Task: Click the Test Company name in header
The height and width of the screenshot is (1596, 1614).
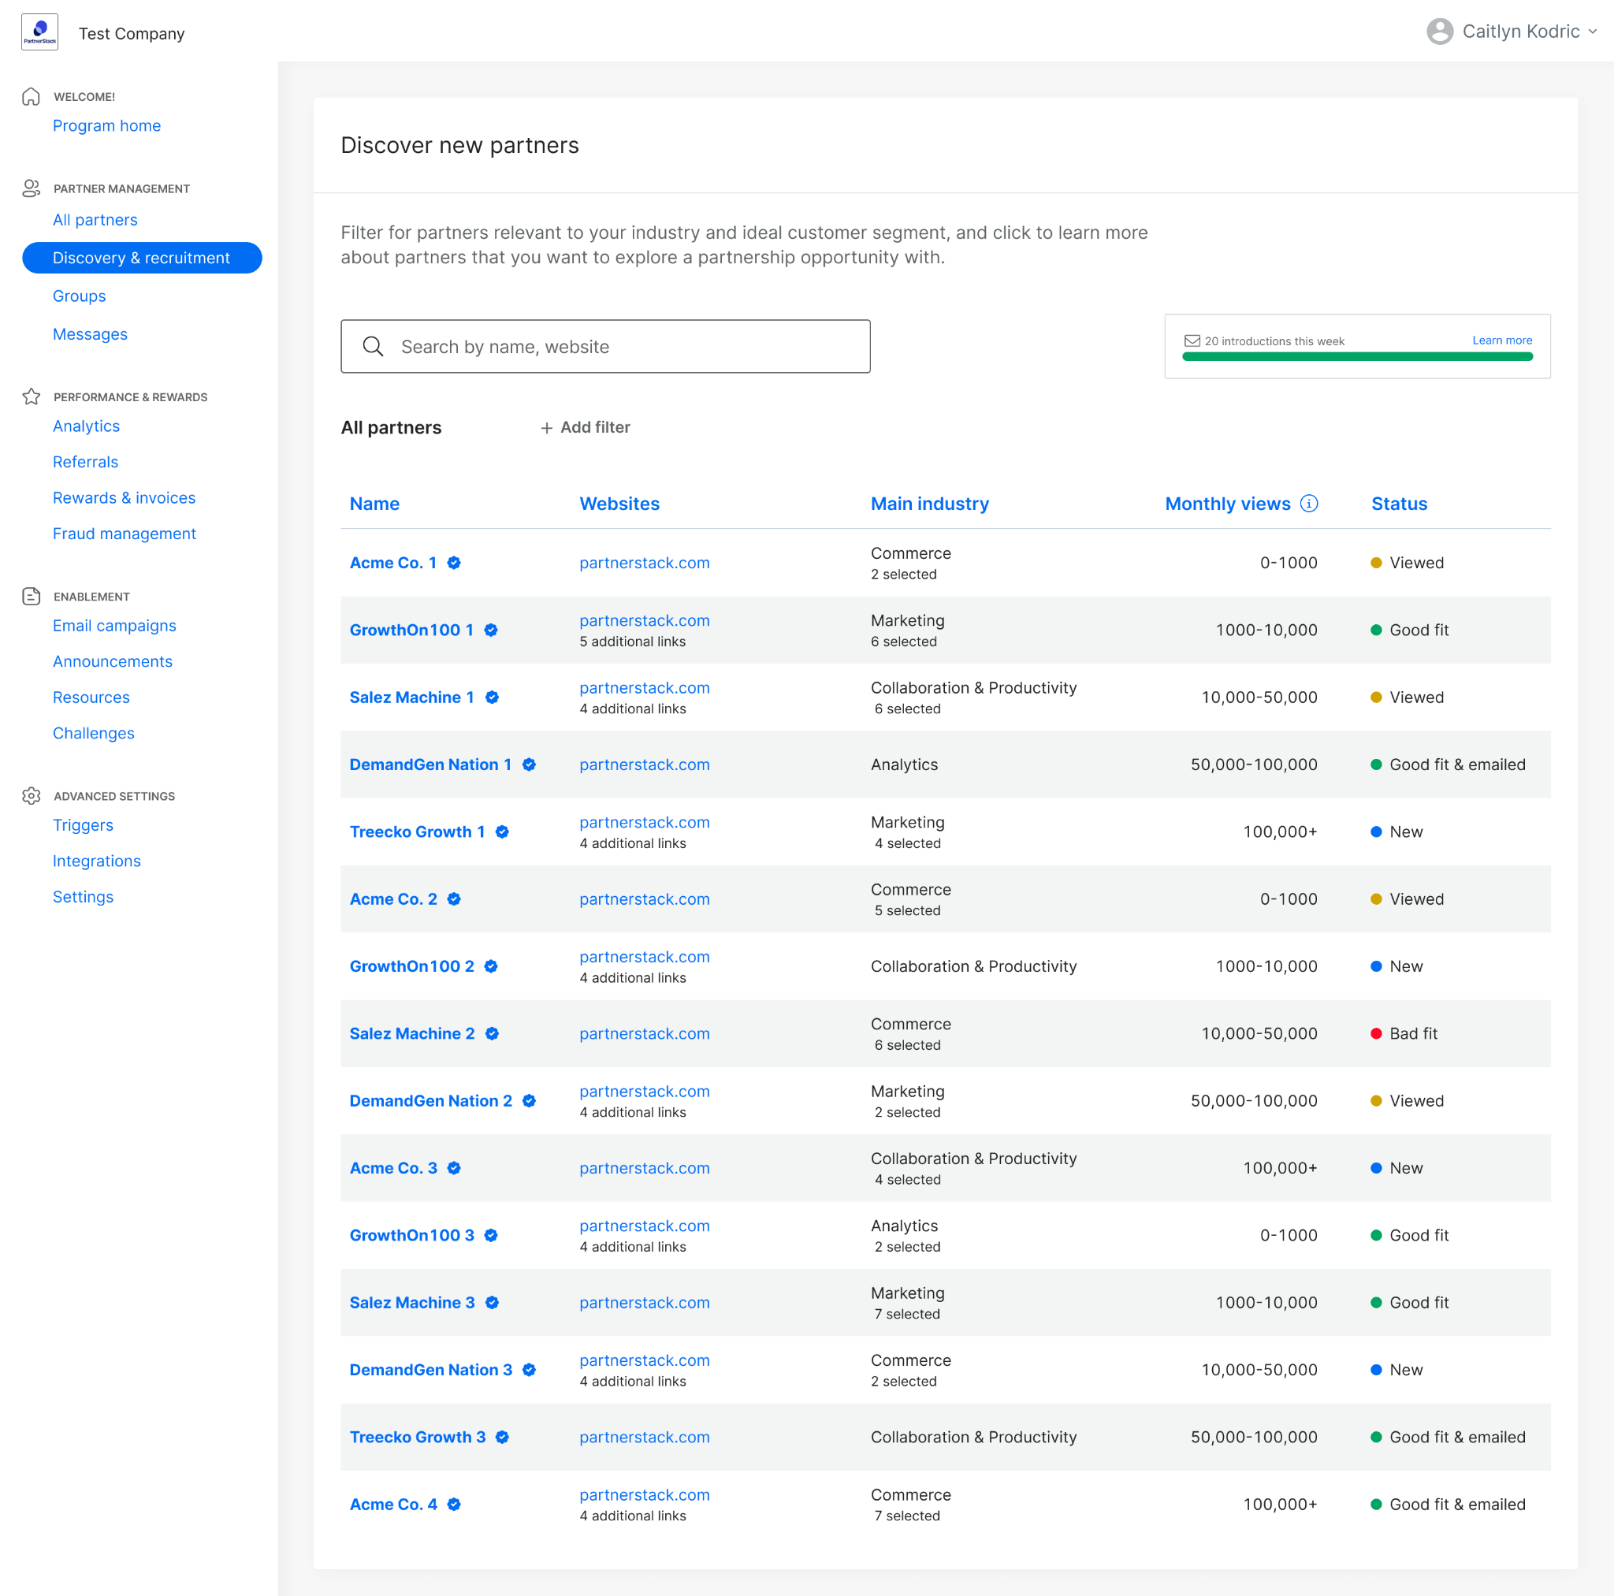Action: pyautogui.click(x=132, y=33)
